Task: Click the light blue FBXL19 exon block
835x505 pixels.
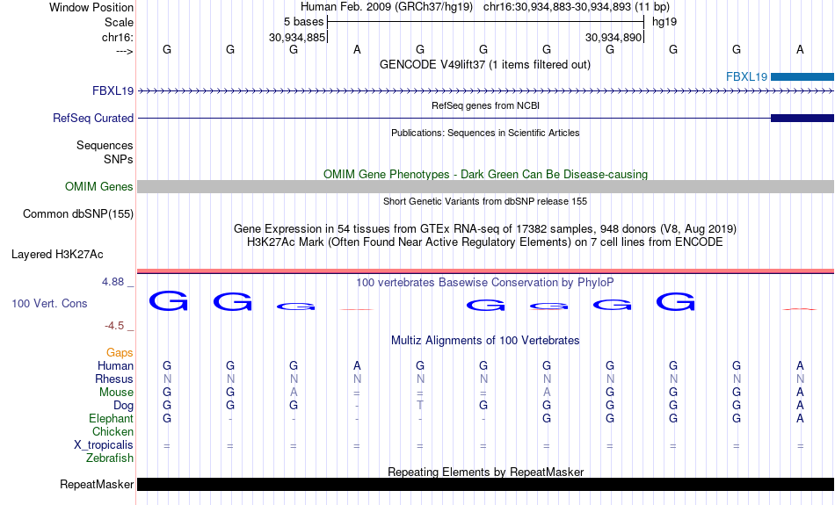Action: pos(802,77)
